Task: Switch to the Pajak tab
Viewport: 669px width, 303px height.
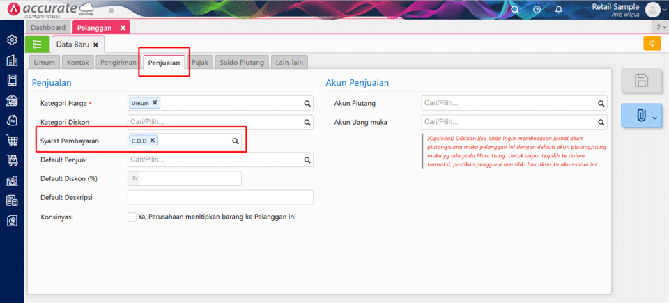Action: 200,62
